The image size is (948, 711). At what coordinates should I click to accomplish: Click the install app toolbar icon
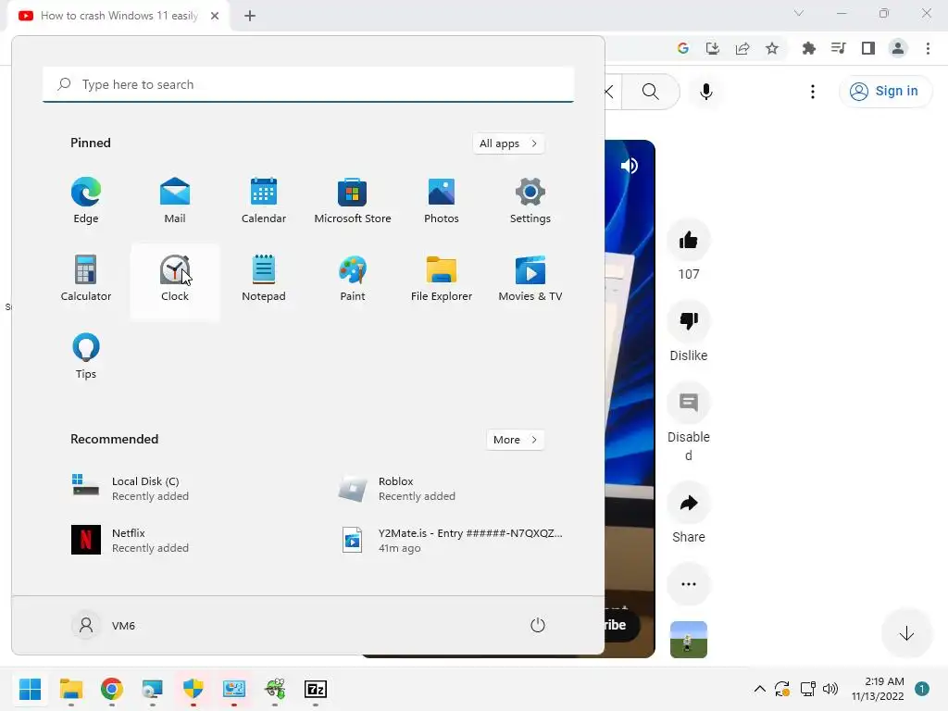coord(713,48)
